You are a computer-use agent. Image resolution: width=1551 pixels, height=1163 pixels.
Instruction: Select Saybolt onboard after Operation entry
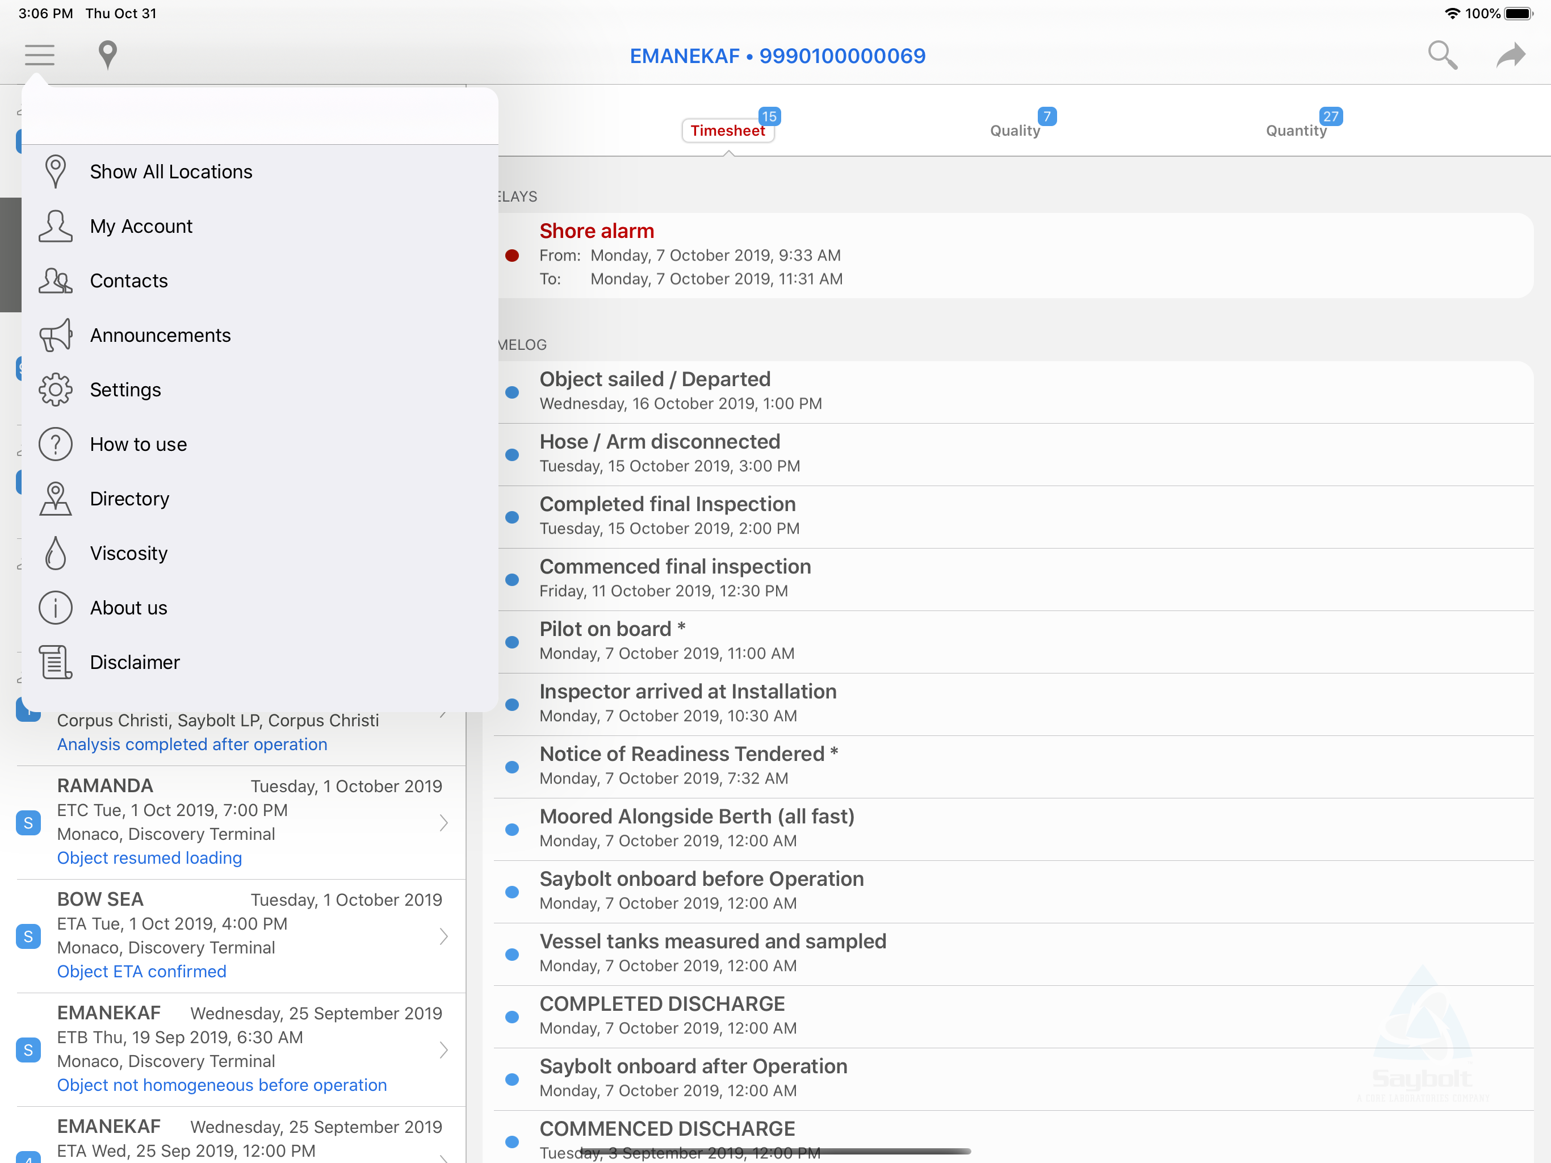point(1014,1079)
